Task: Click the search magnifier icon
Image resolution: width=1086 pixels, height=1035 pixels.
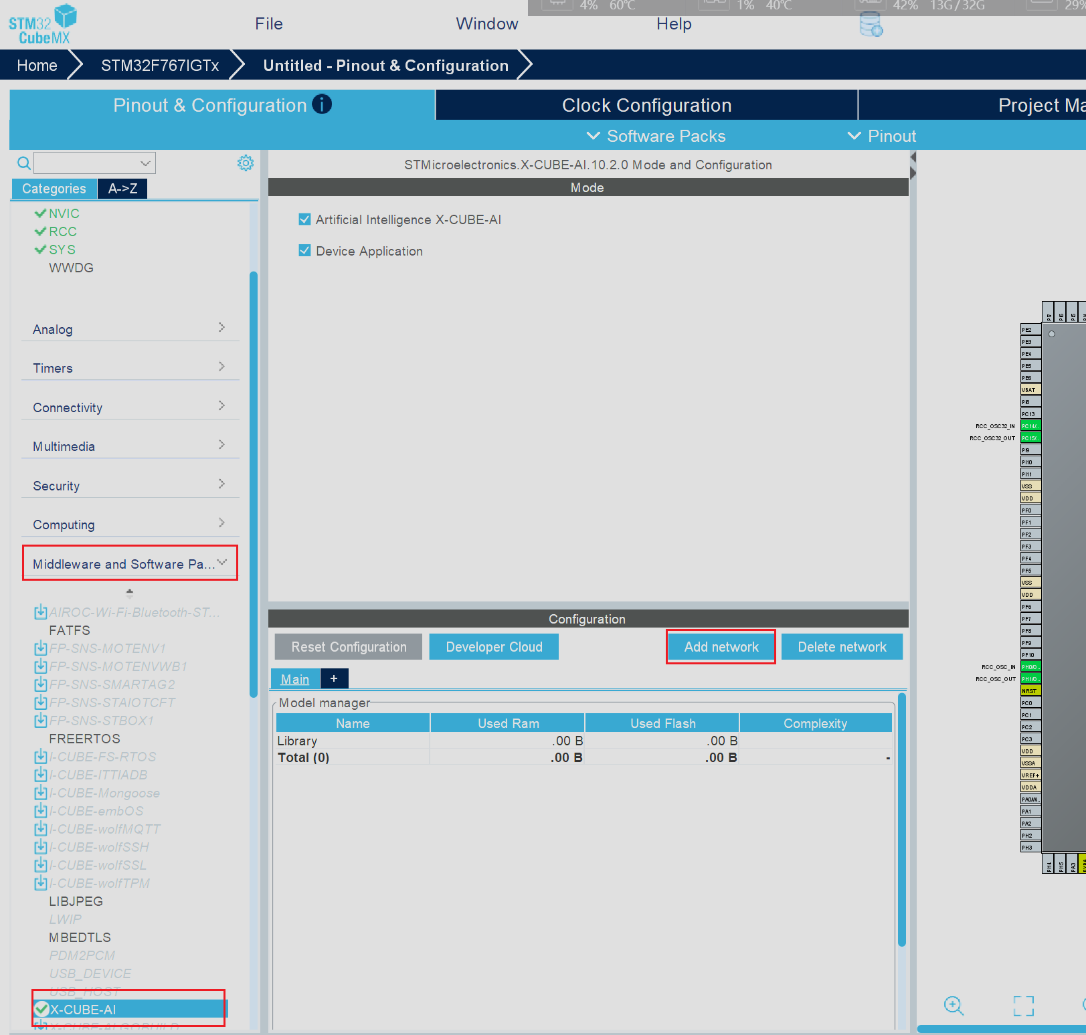Action: (23, 163)
